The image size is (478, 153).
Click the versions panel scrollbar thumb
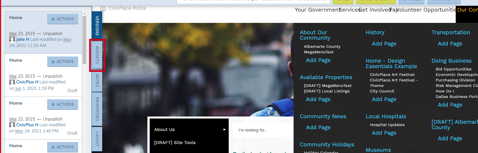(84, 40)
